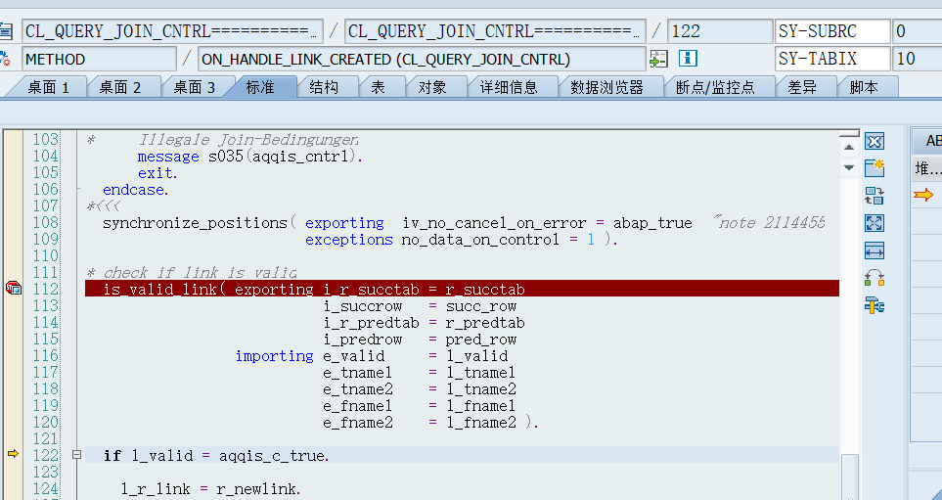Click the 堆... column header
Screen dimensions: 942x500
tap(927, 168)
